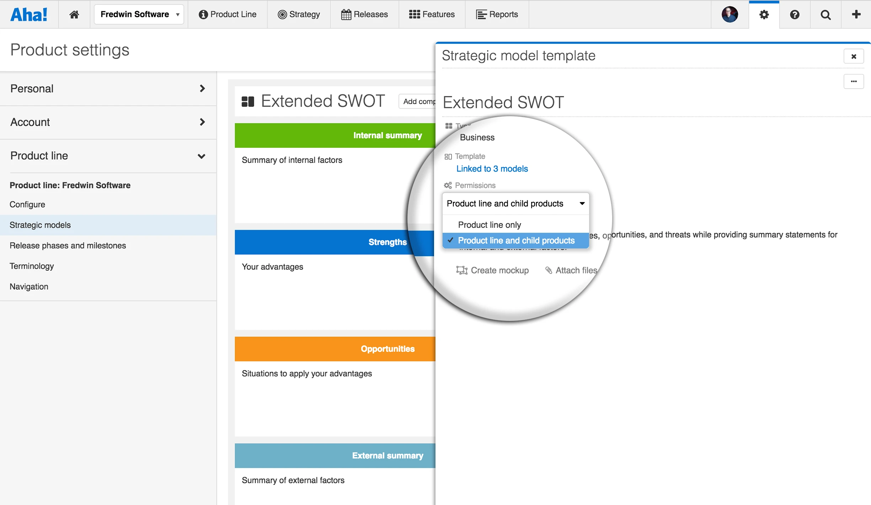871x505 pixels.
Task: Open the Fredwin Software product dropdown
Action: [x=139, y=14]
